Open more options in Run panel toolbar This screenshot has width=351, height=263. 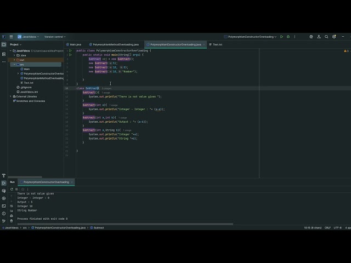pos(28,189)
